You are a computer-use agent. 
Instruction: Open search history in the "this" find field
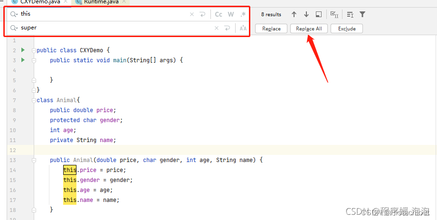point(14,14)
